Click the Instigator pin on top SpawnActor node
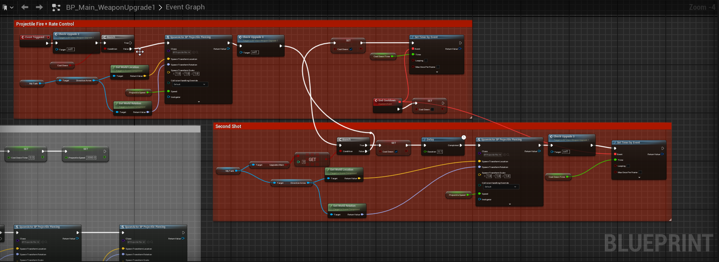This screenshot has height=262, width=719. pos(168,97)
